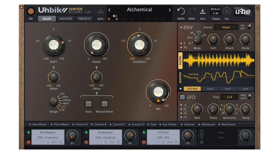279x154 pixels.
Task: Go to next preset with right arrow
Action: coord(170,10)
